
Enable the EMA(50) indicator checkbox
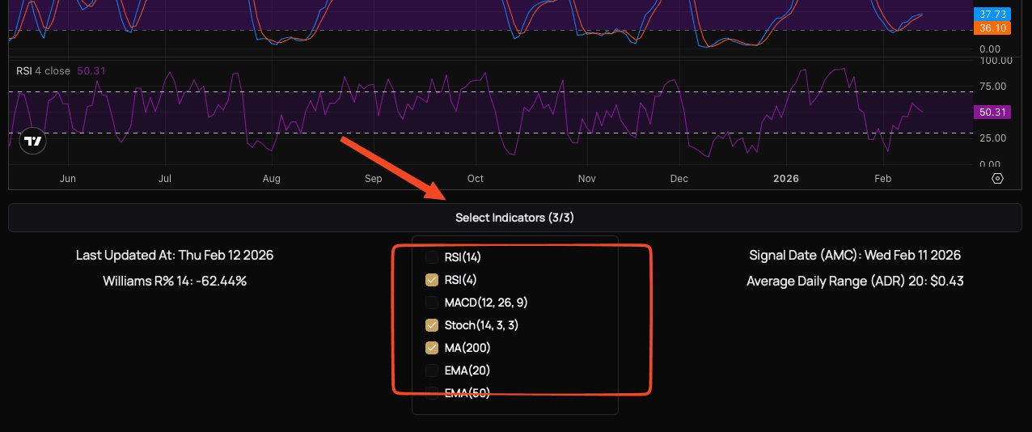[x=432, y=393]
